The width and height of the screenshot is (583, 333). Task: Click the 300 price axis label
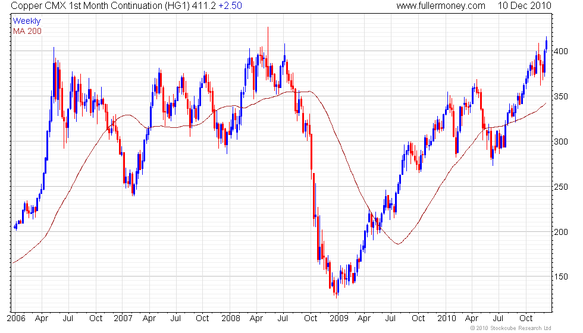[561, 142]
